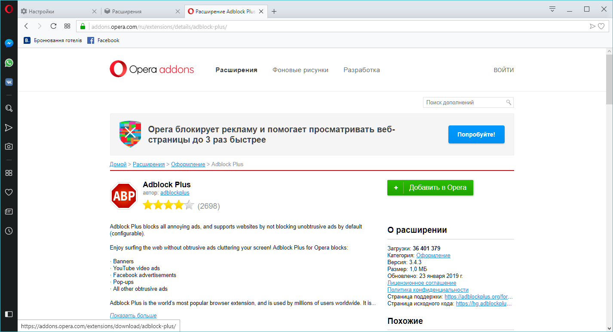Toggle the sidebar panel at bottom left

[x=9, y=314]
